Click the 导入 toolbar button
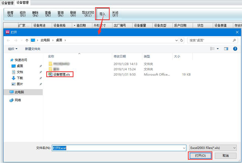The height and width of the screenshot is (163, 242). pos(102,14)
